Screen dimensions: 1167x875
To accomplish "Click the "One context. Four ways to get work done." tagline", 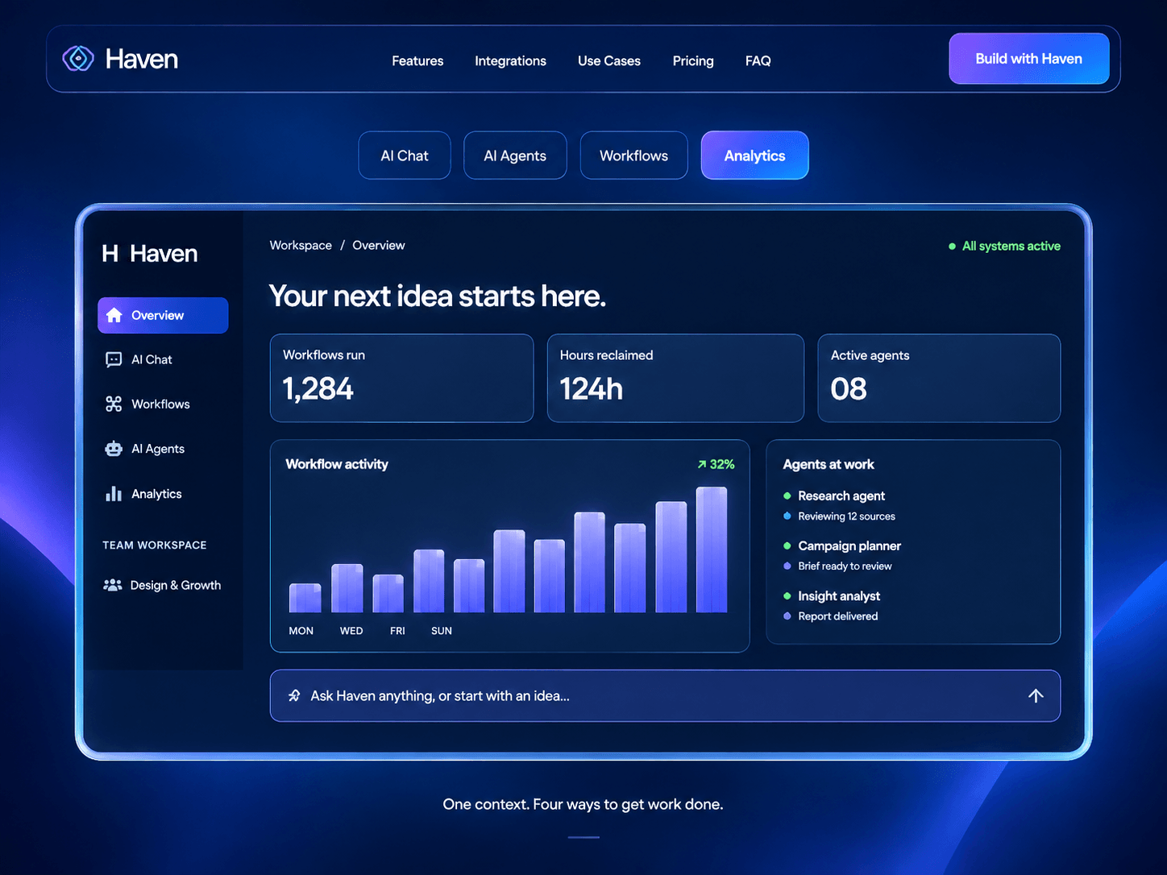I will pyautogui.click(x=583, y=804).
